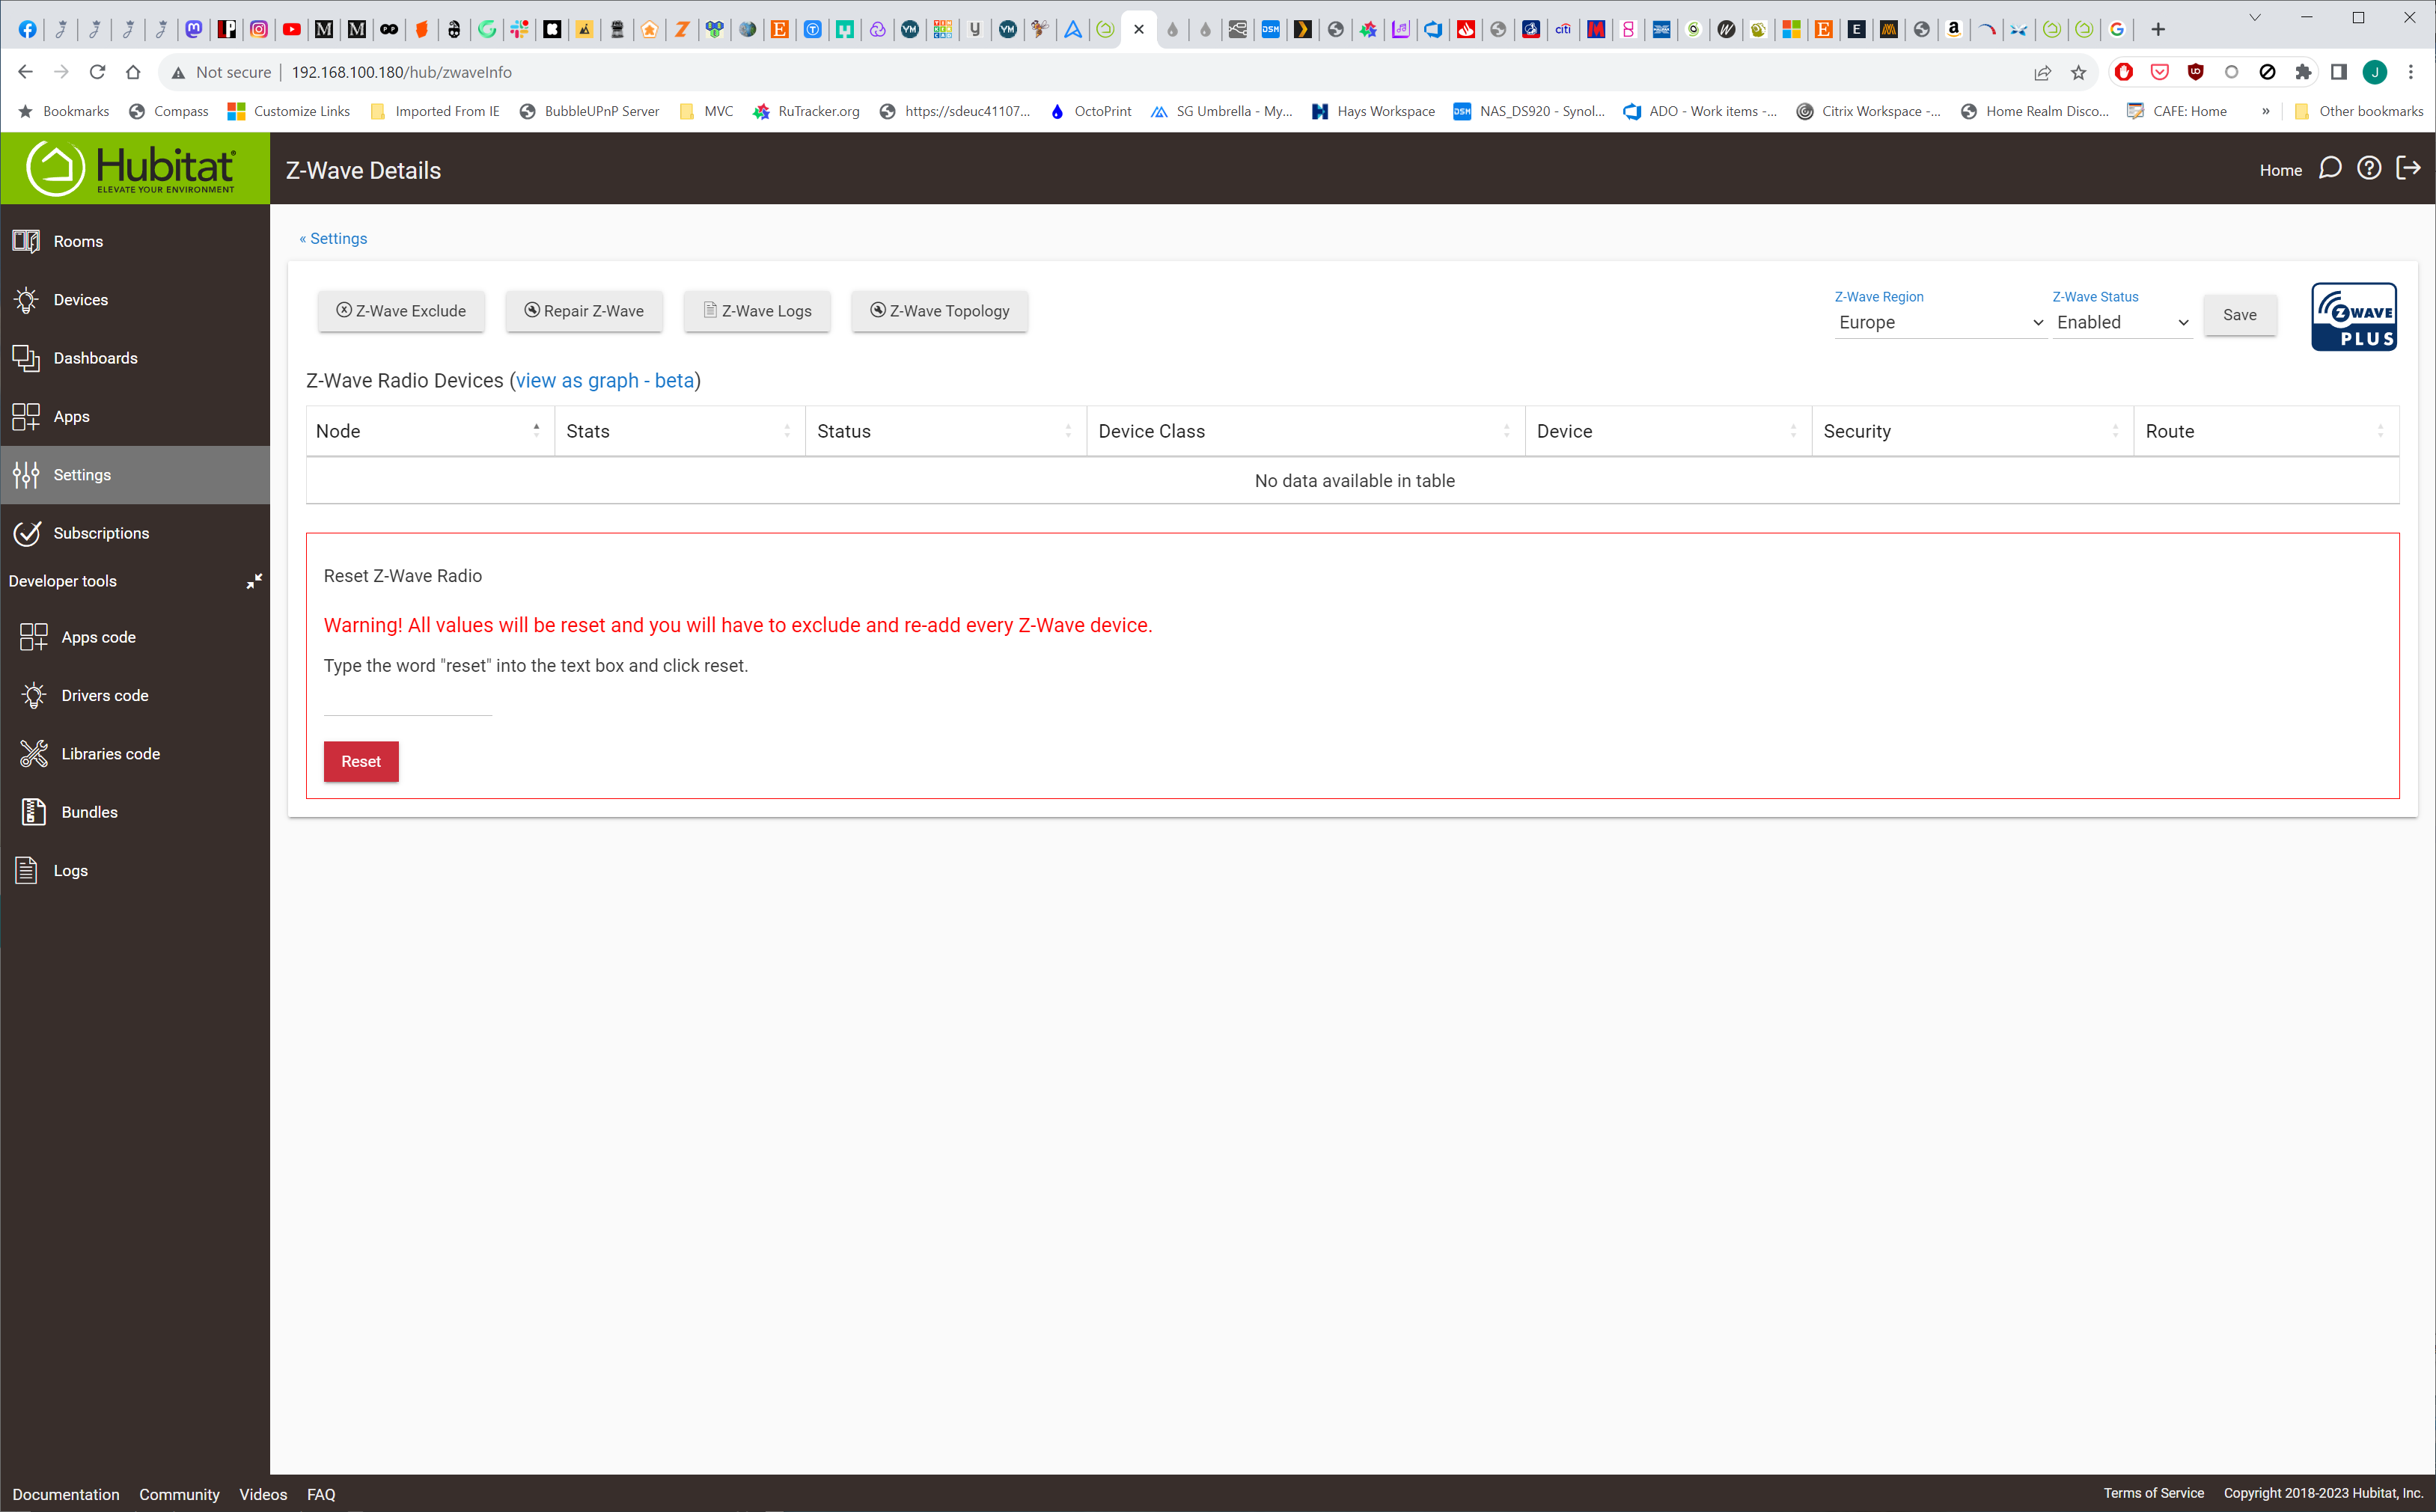Open Devices from the sidebar
2436x1512 pixels.
80,299
